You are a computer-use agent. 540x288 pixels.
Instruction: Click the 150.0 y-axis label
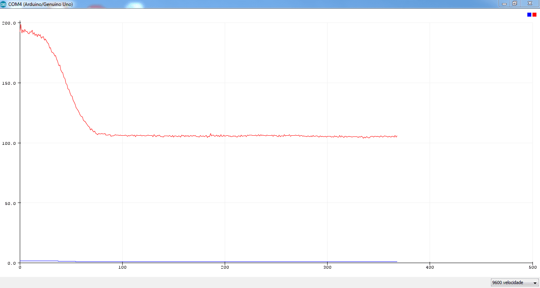pos(9,83)
